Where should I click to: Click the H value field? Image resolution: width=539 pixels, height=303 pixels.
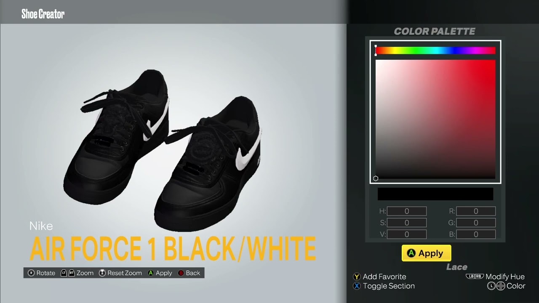pos(407,211)
